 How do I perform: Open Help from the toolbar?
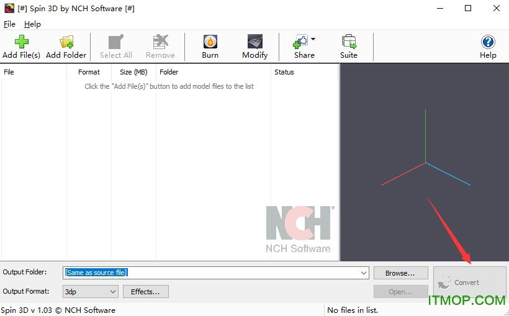pos(488,42)
